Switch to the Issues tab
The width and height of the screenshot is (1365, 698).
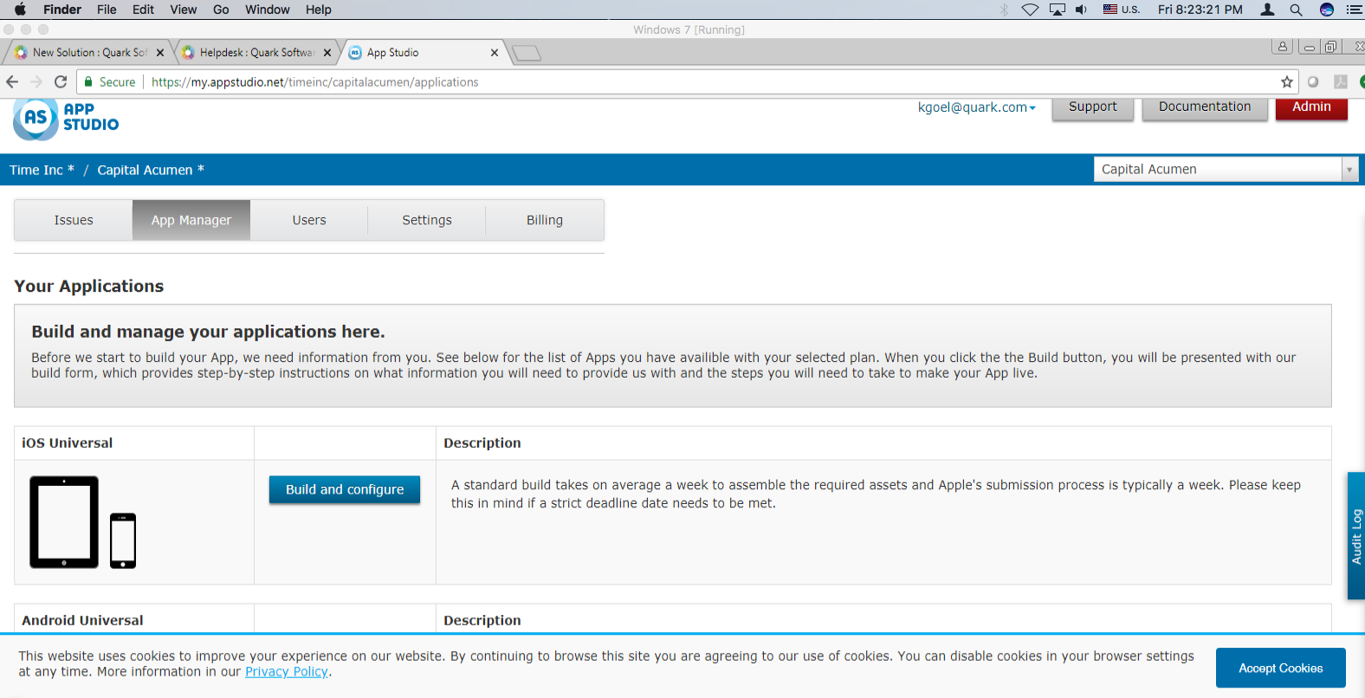tap(74, 220)
